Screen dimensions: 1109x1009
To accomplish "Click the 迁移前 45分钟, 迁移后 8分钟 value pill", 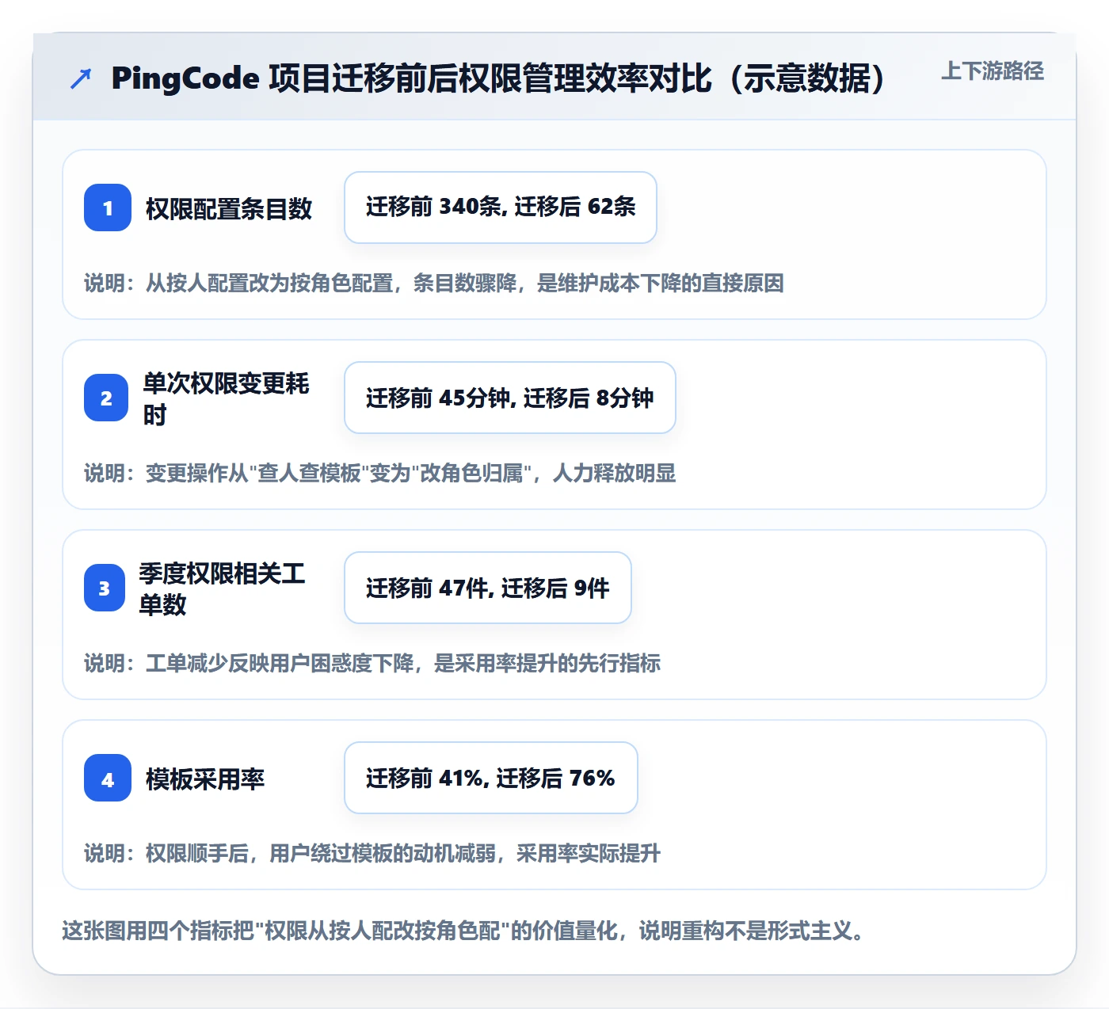I will pos(510,398).
